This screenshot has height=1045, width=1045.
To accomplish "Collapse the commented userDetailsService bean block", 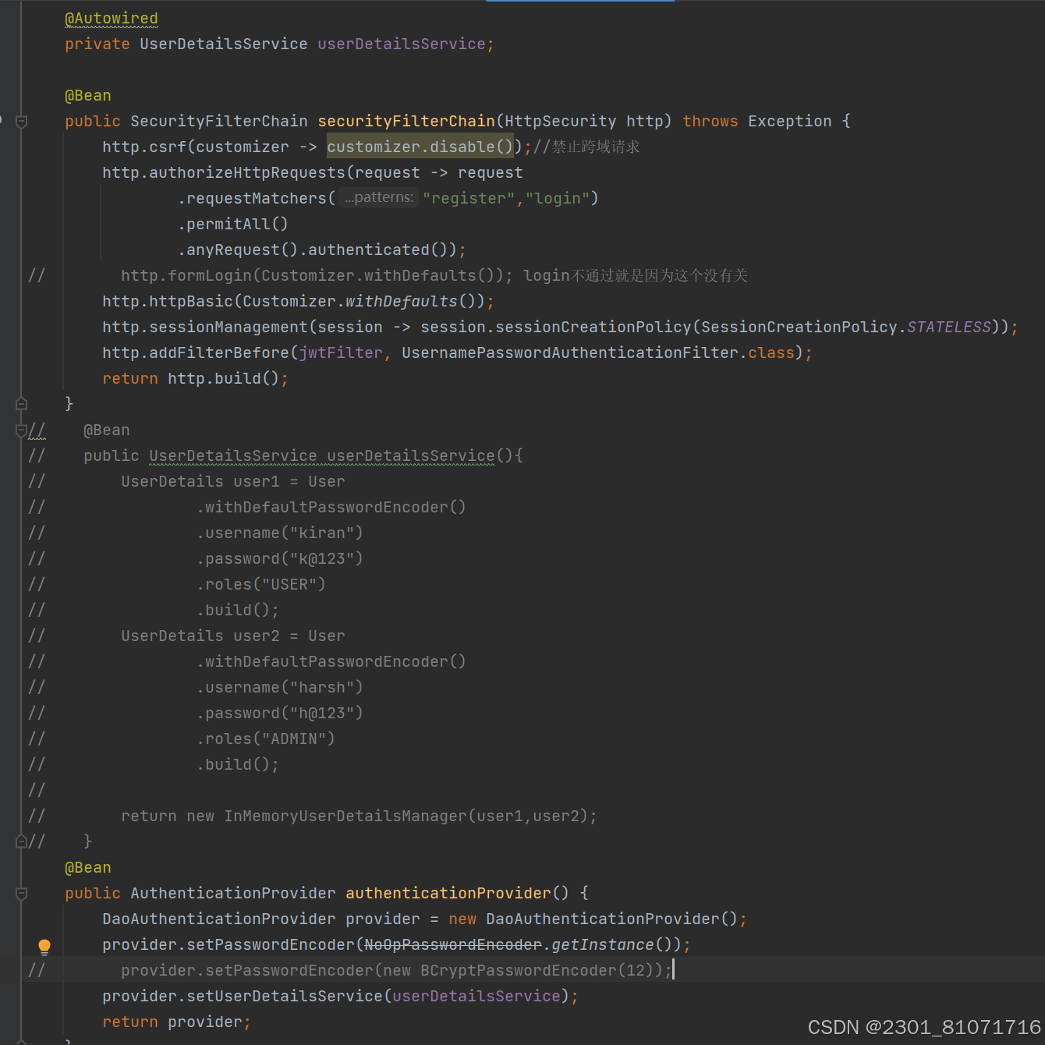I will tap(21, 430).
